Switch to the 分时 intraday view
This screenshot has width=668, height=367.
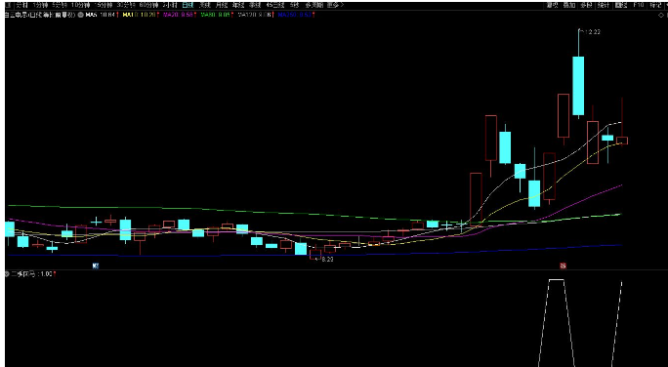(21, 5)
